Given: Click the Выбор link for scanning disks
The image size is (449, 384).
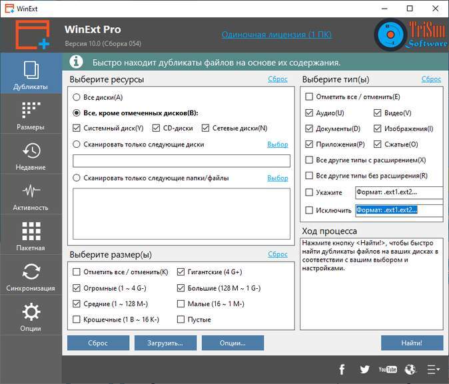Looking at the screenshot, I should coord(277,144).
